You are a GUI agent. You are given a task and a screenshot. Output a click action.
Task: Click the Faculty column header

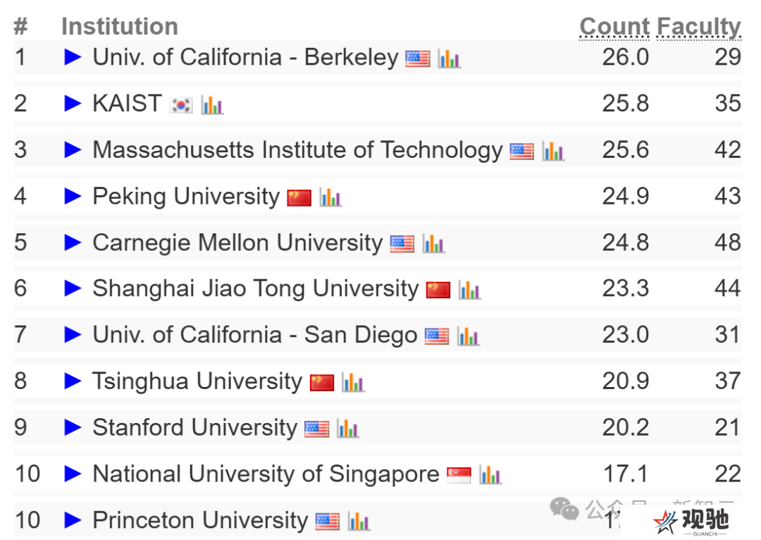pos(699,27)
